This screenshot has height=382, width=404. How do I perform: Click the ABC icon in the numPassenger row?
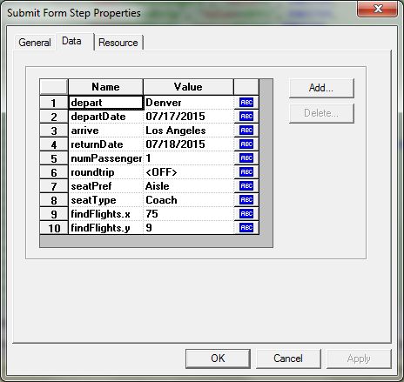click(x=246, y=158)
